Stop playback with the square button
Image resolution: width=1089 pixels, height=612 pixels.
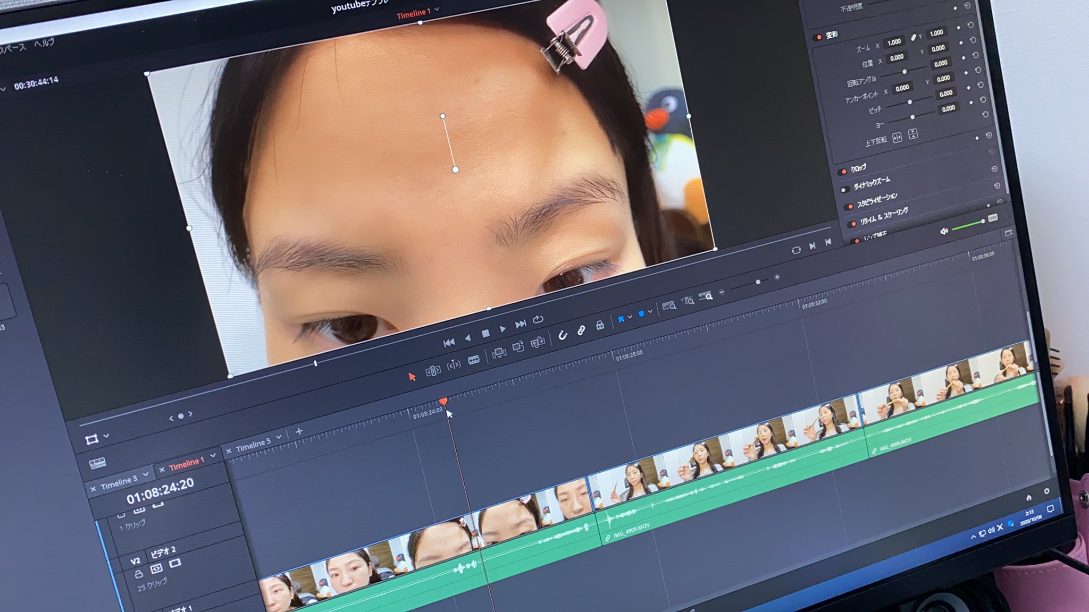[x=485, y=334]
